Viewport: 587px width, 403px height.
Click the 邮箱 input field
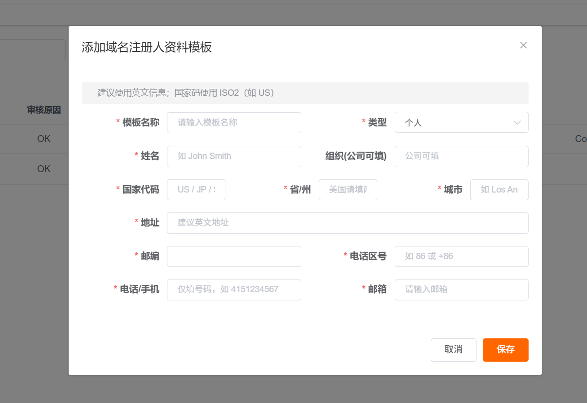coord(461,289)
